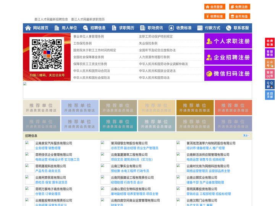Click 返回顶部 sidebar button

click(x=270, y=95)
